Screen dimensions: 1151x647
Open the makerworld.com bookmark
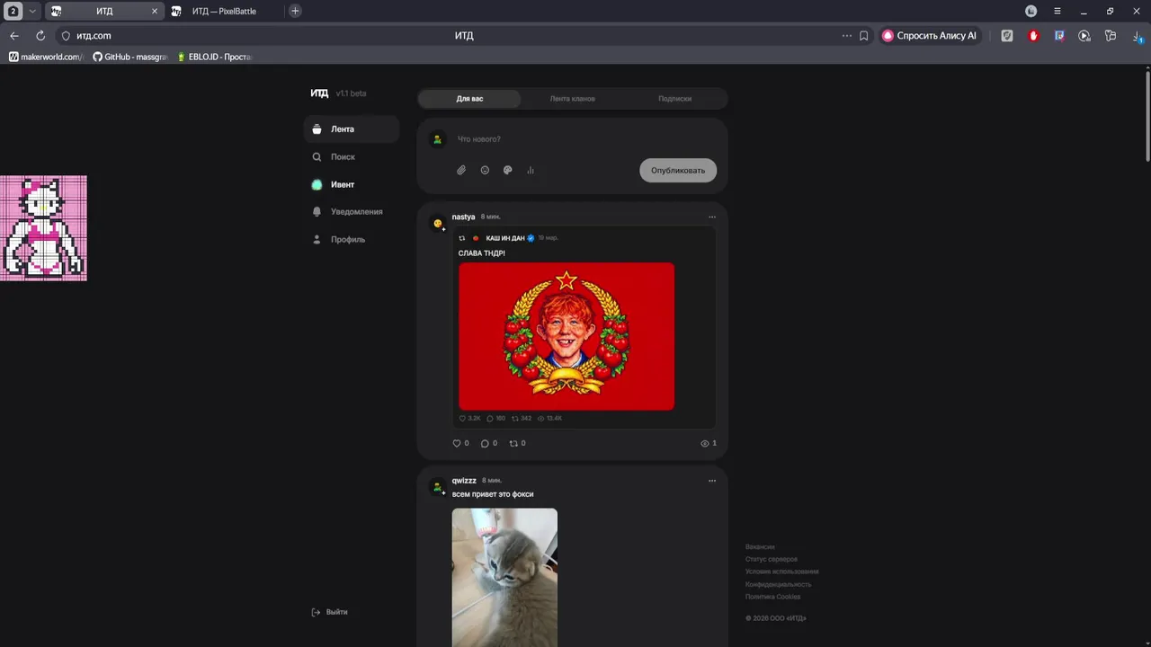click(x=45, y=57)
